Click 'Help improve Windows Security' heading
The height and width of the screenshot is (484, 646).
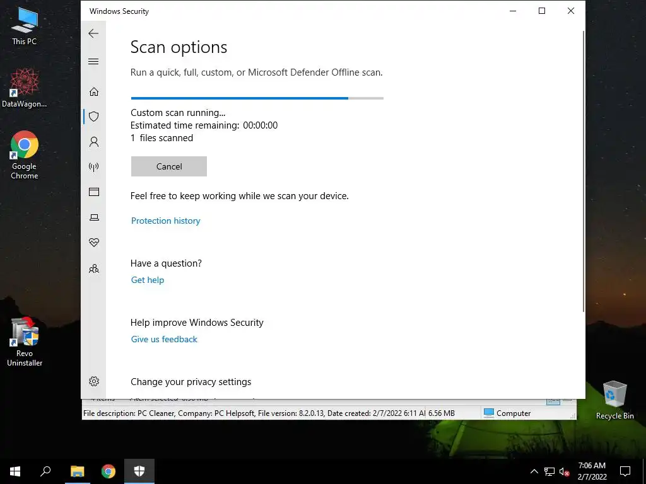pos(197,323)
